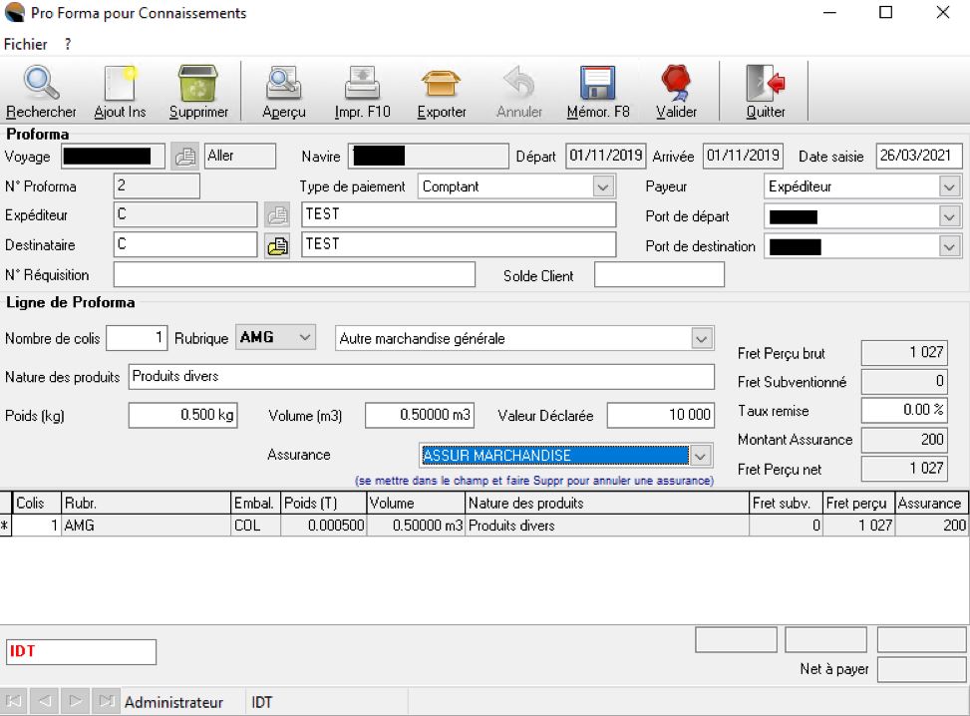Viewport: 970px width, 716px height.
Task: Expand the Payeur dropdown
Action: coord(948,186)
